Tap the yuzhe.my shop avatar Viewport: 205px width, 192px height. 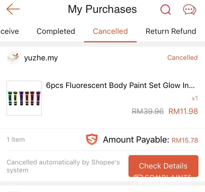(x=13, y=58)
